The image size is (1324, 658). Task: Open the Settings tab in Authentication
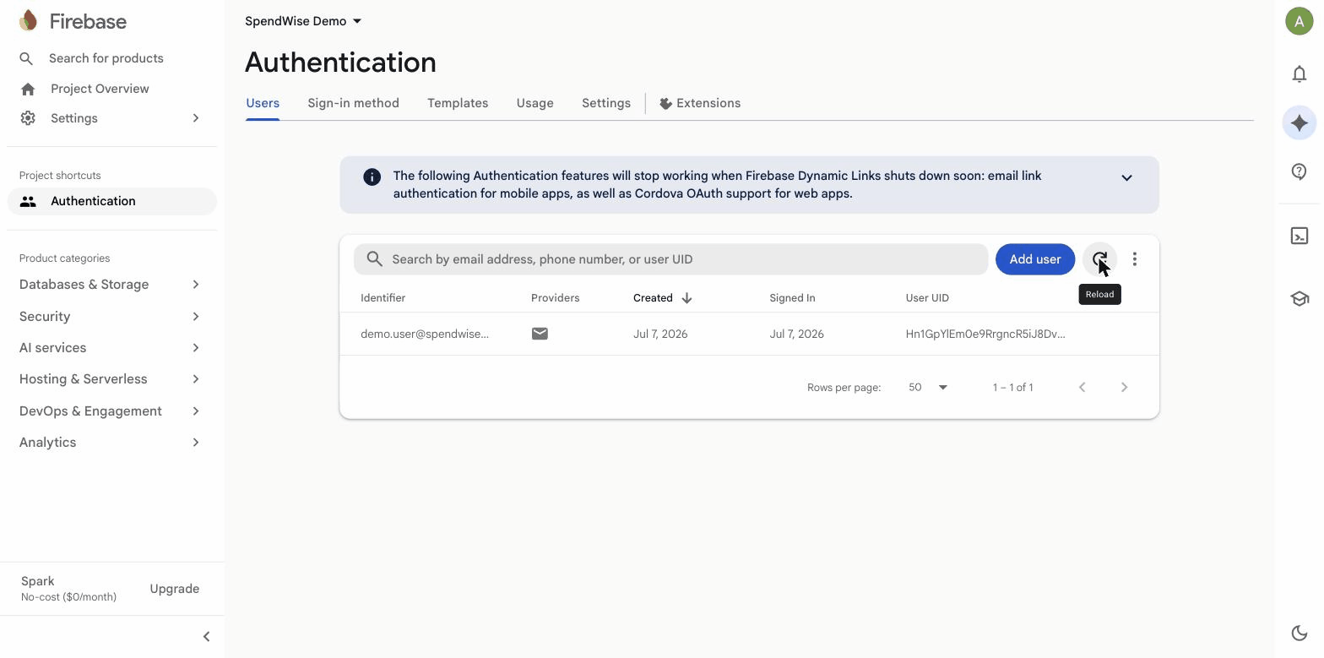click(x=606, y=103)
